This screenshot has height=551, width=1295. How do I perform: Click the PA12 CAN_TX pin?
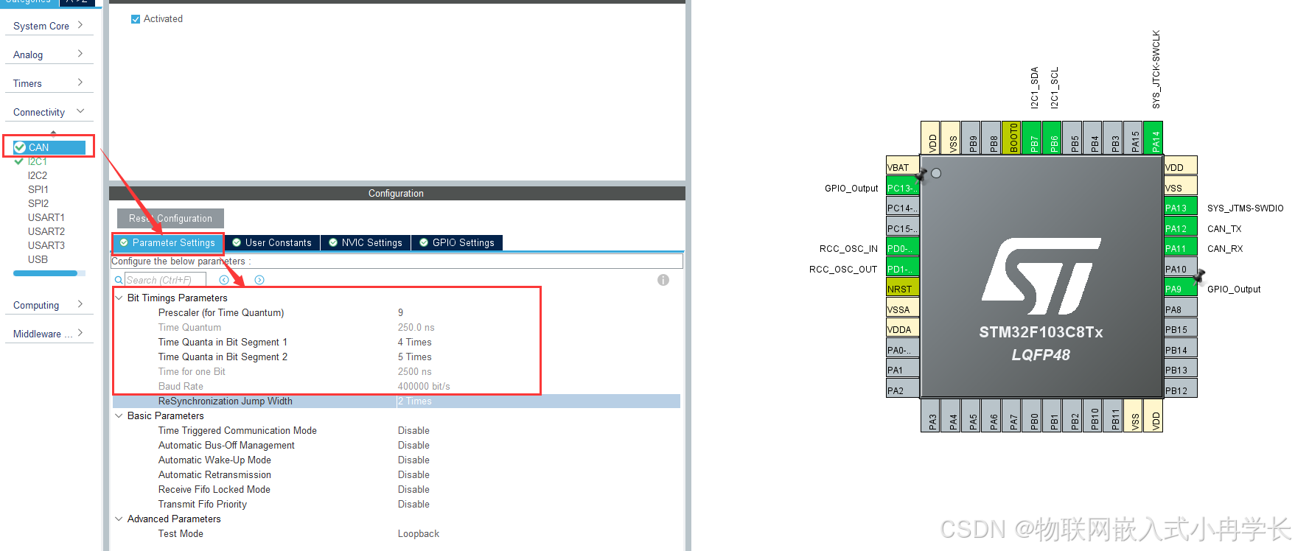(1180, 228)
